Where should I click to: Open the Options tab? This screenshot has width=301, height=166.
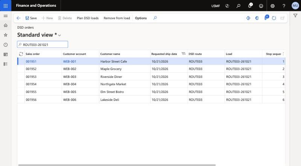pyautogui.click(x=141, y=18)
